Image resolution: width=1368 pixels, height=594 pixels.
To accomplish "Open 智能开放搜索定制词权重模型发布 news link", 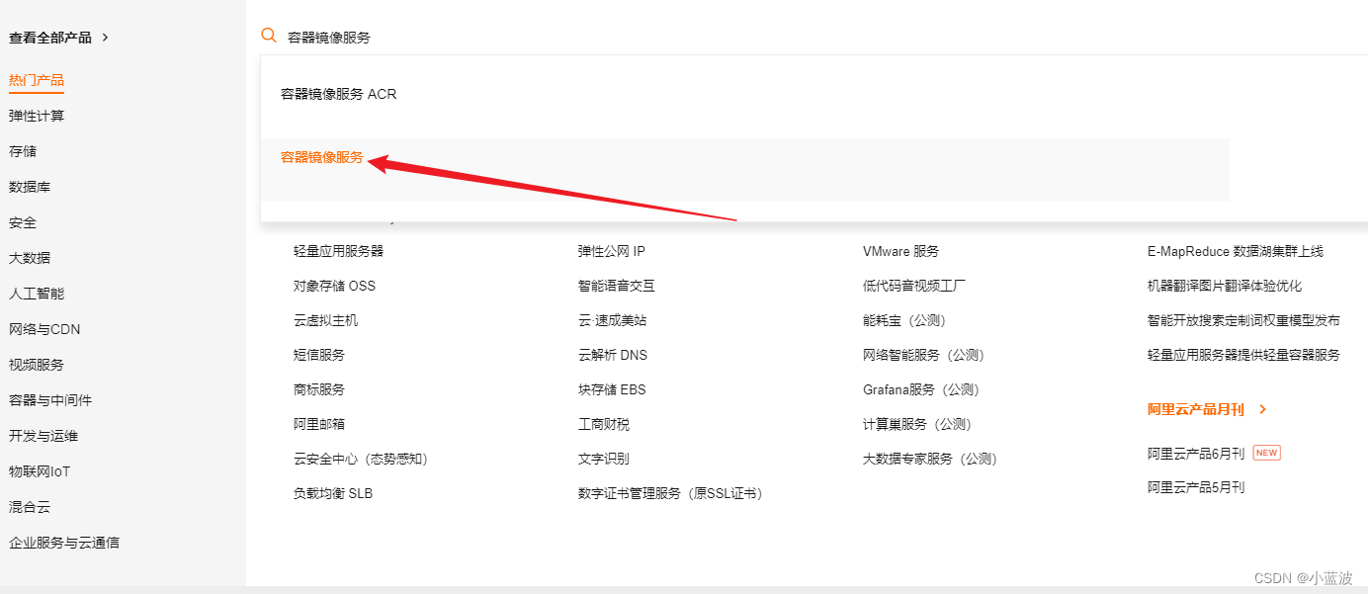I will pos(1243,320).
